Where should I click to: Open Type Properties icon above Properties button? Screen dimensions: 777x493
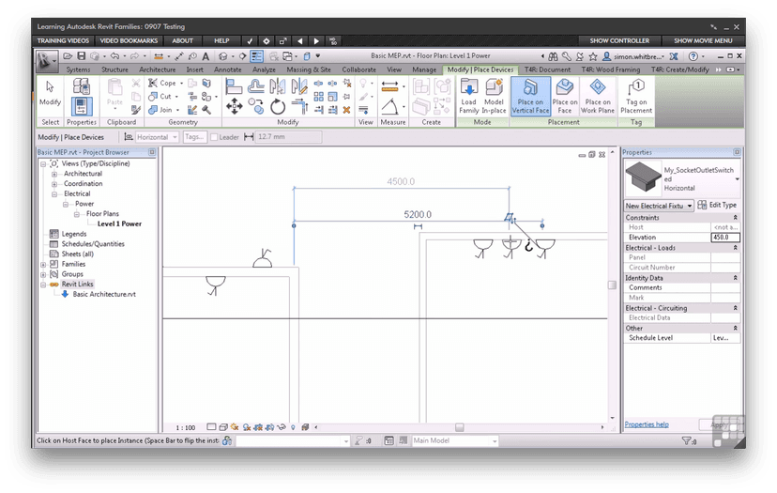tap(82, 85)
